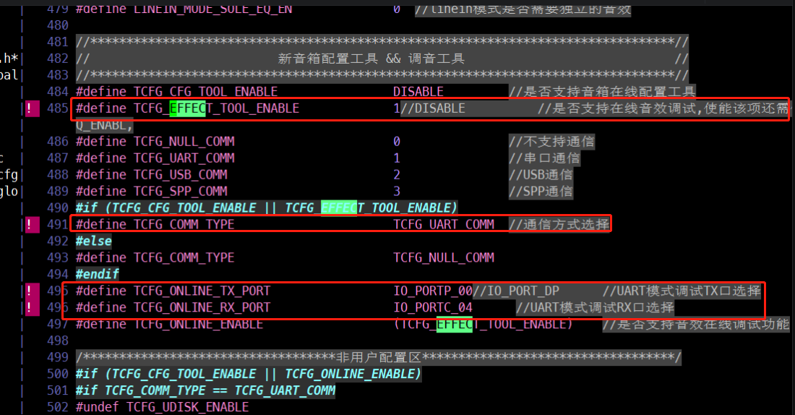Click TCFG_NULL_COMM value on line 493
Viewport: 795px width, 415px height.
[444, 257]
